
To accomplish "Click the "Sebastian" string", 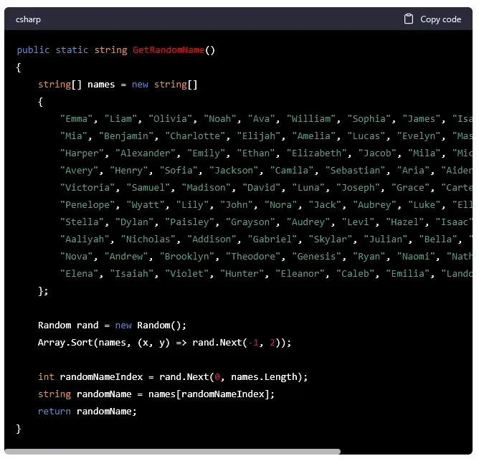I will click(355, 170).
